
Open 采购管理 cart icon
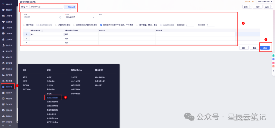3,57
